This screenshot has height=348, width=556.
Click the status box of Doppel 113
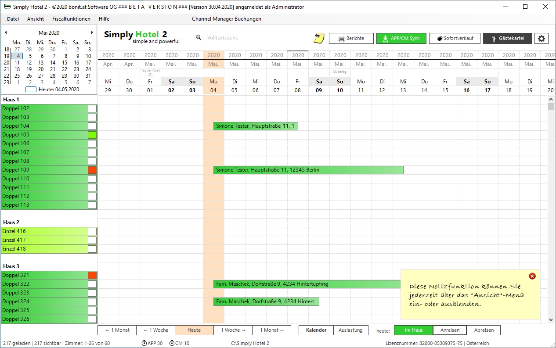tap(92, 205)
